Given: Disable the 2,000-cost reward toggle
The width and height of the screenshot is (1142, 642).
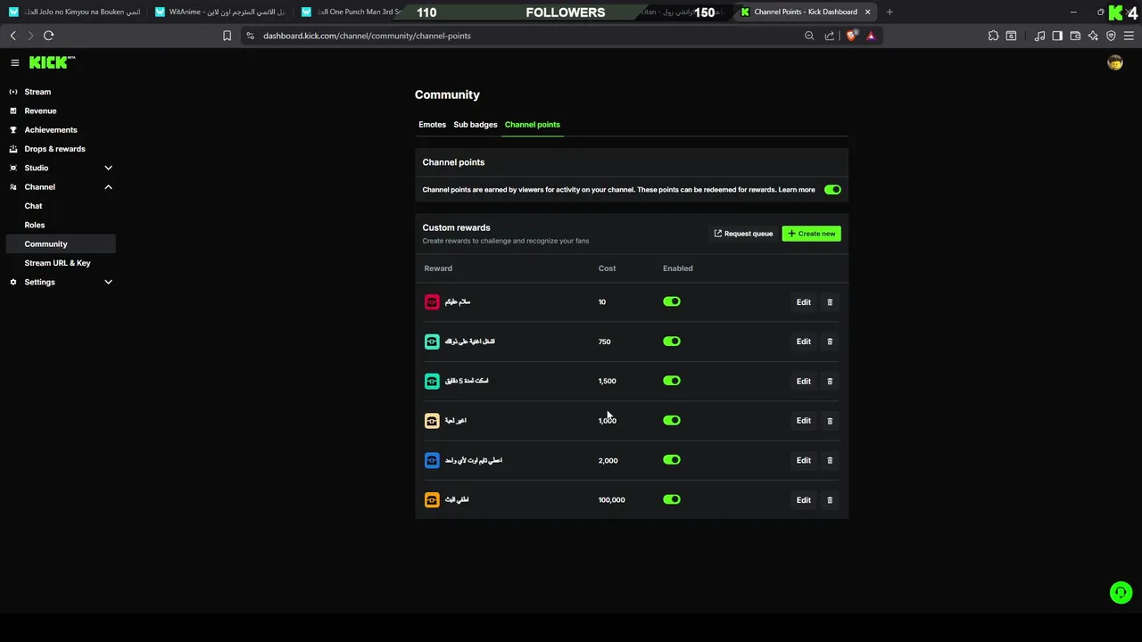Looking at the screenshot, I should click(x=672, y=460).
